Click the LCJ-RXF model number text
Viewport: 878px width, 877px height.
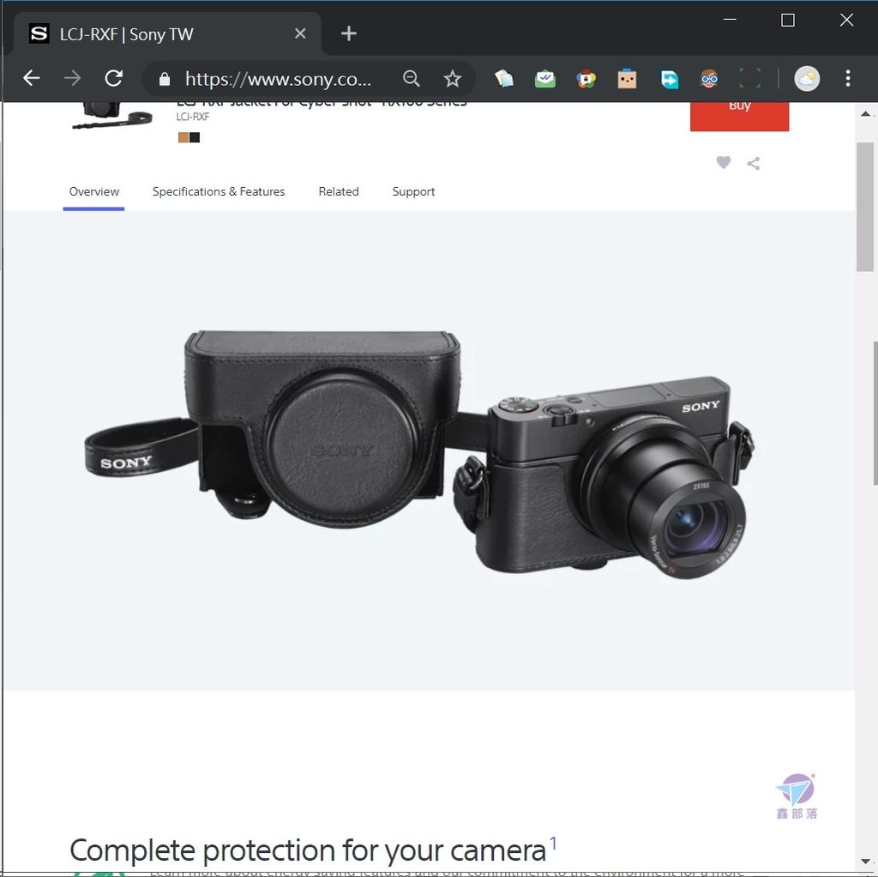click(x=193, y=117)
